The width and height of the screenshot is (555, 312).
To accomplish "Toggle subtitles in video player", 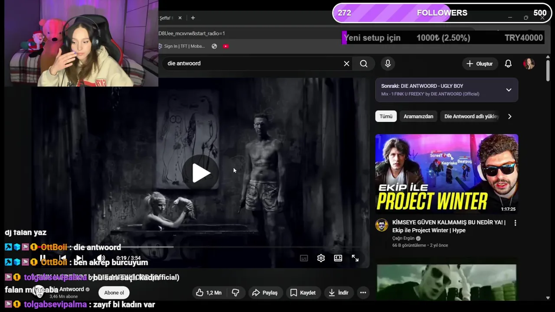I will point(304,258).
